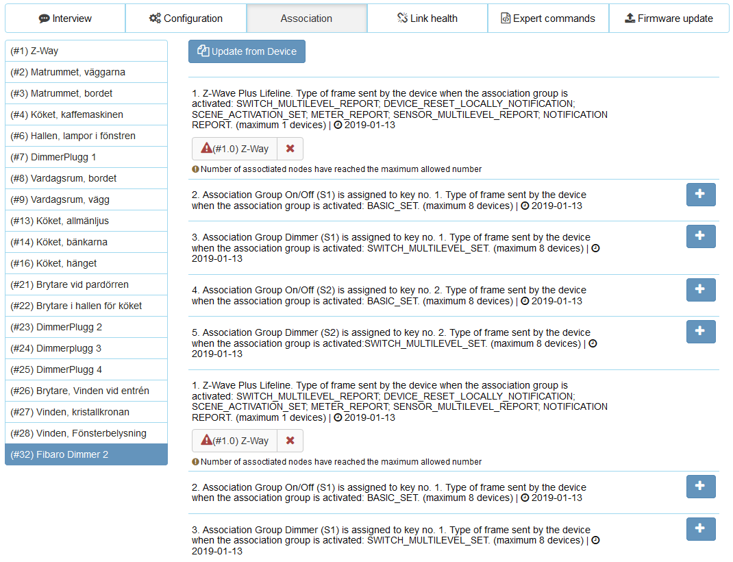The image size is (733, 562).
Task: Remove Z-Way from first Lifeline group
Action: click(x=290, y=149)
